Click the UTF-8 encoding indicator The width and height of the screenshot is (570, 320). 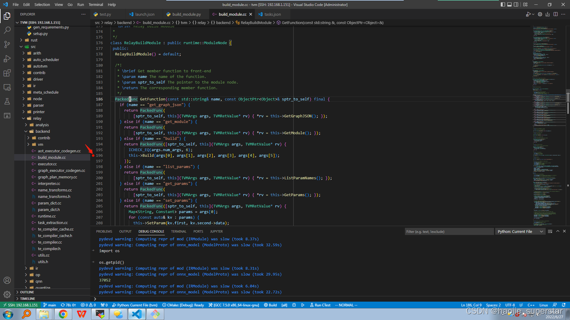pos(510,305)
